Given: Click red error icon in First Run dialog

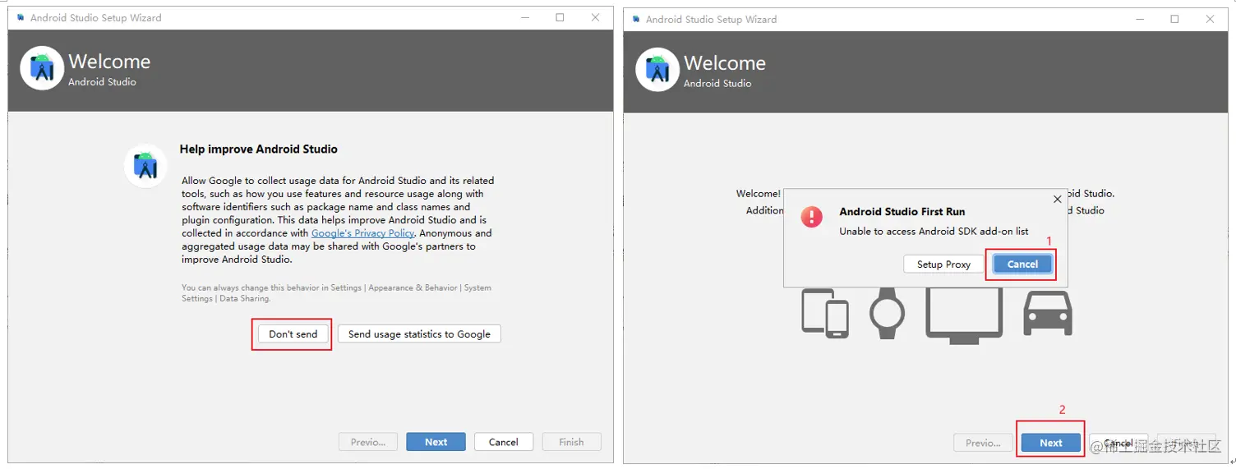Looking at the screenshot, I should coord(811,217).
